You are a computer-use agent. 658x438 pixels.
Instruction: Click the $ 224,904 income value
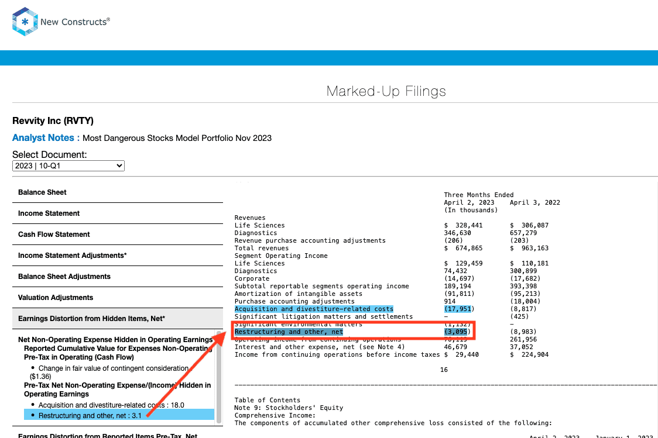point(529,354)
